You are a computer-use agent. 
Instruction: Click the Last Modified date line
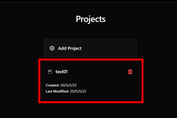coord(66,91)
